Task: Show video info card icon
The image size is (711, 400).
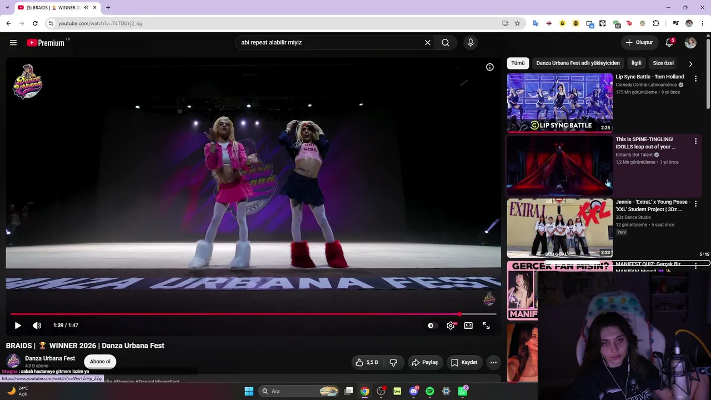Action: point(490,67)
